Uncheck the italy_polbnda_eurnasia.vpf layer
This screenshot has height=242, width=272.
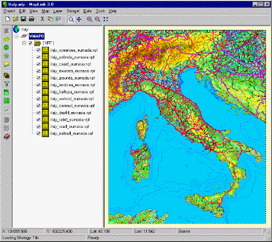(x=38, y=57)
